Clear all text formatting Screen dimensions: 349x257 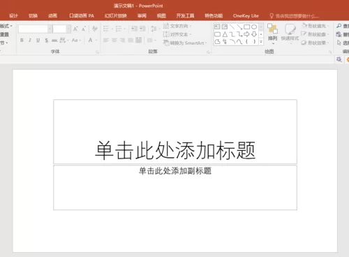point(94,29)
